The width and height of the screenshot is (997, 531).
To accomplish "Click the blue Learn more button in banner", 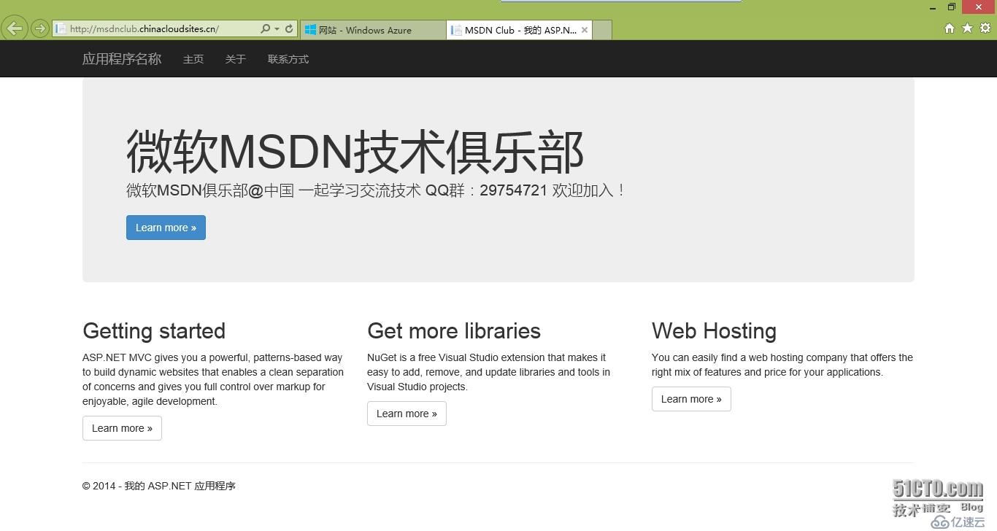I will [166, 228].
